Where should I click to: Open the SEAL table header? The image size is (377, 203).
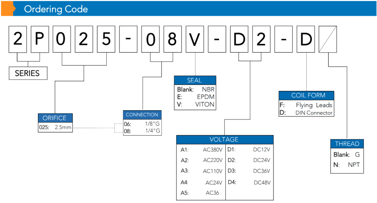point(195,80)
